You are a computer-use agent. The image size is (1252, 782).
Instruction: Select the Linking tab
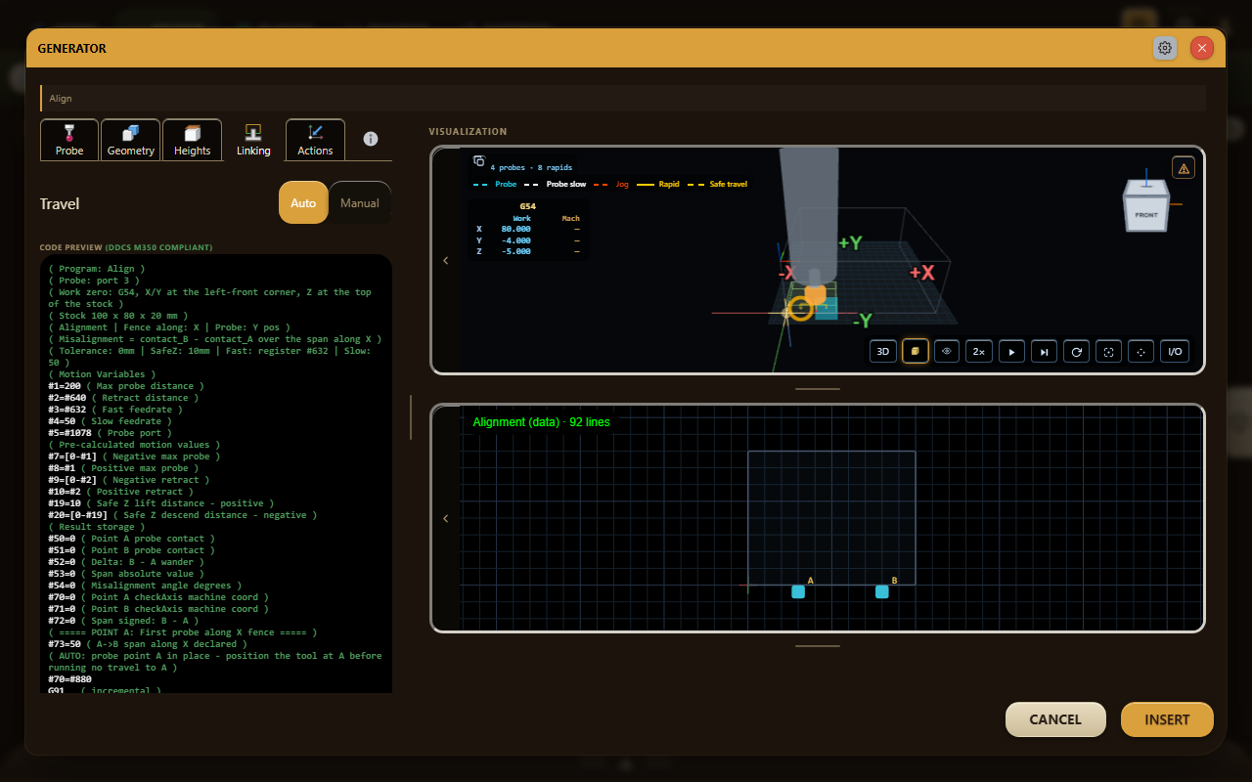pyautogui.click(x=253, y=140)
